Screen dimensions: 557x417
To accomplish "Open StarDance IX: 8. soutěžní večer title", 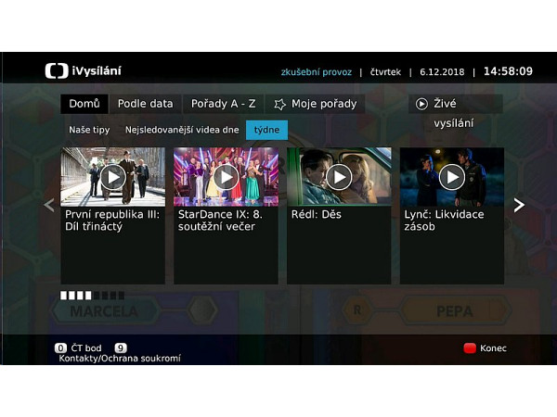I will click(220, 221).
